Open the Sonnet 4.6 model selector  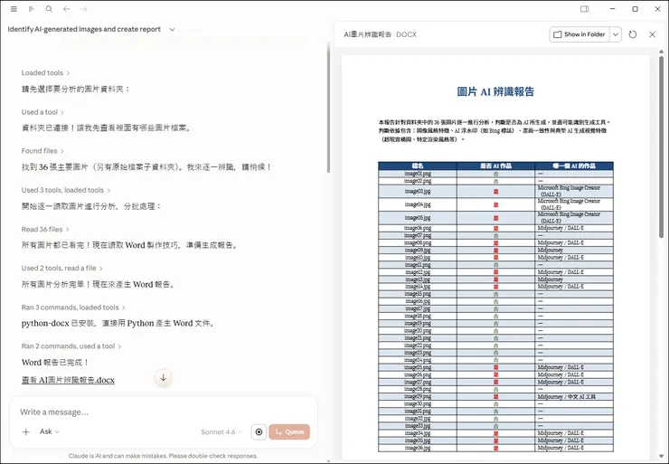tap(221, 432)
